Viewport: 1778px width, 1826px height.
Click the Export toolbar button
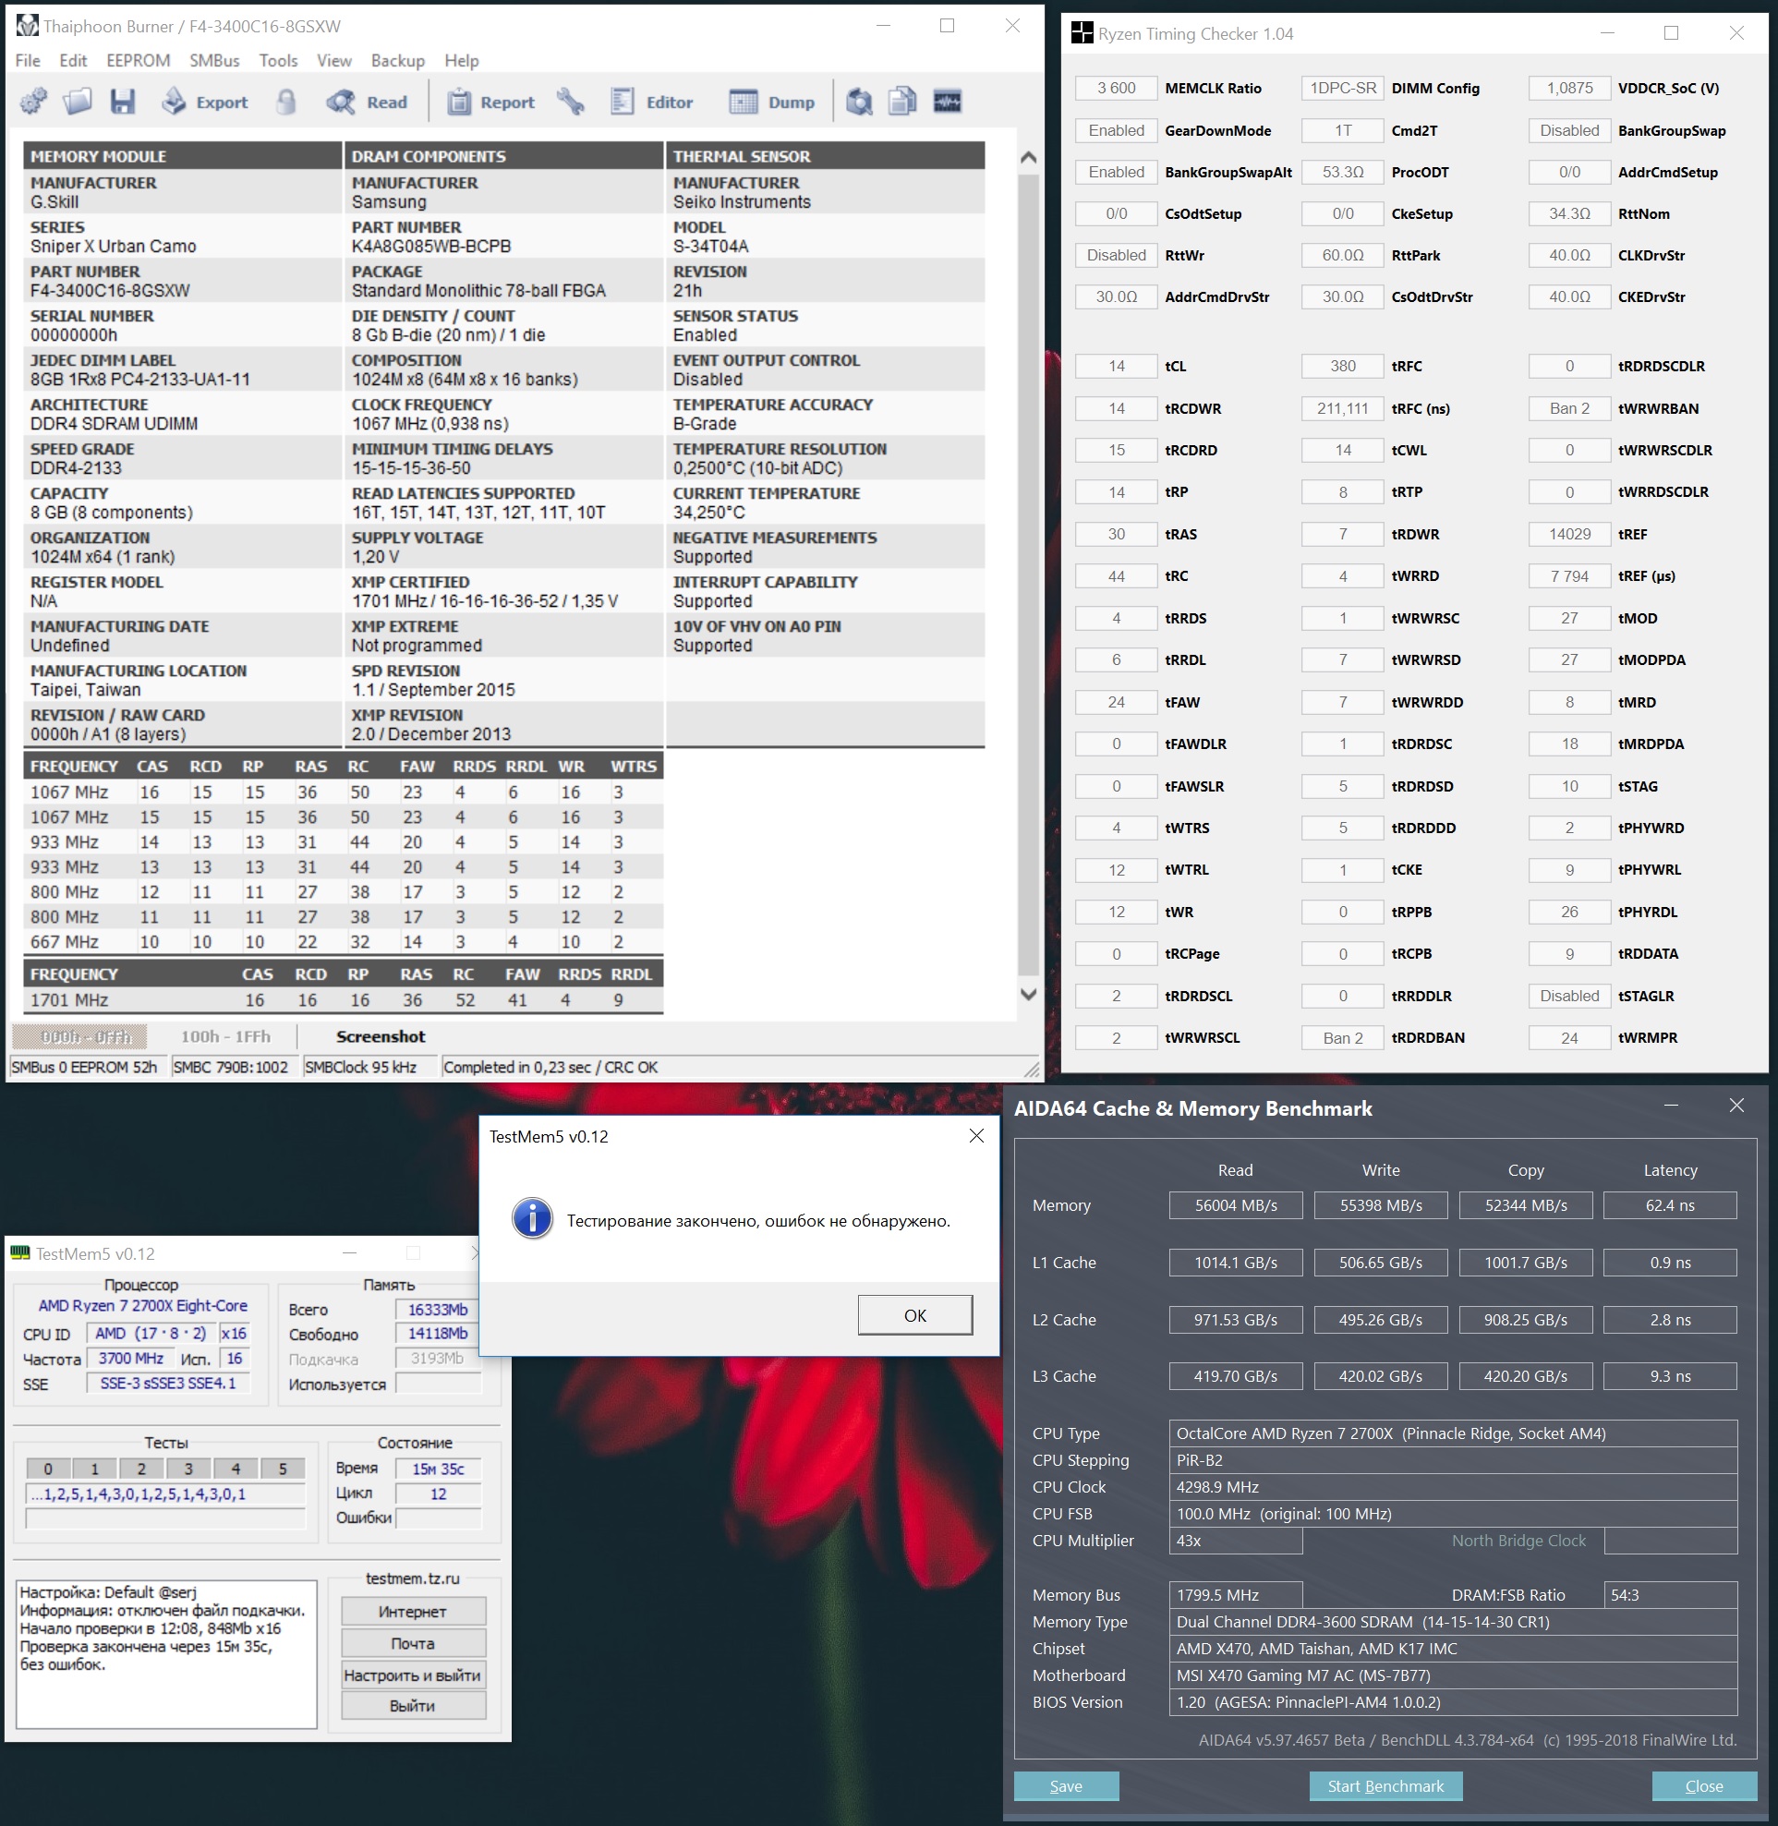click(x=204, y=102)
